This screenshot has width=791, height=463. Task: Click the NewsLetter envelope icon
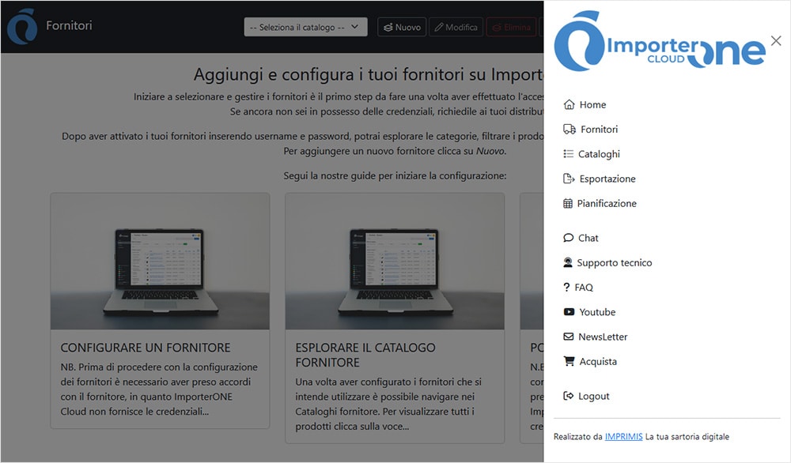click(x=568, y=337)
